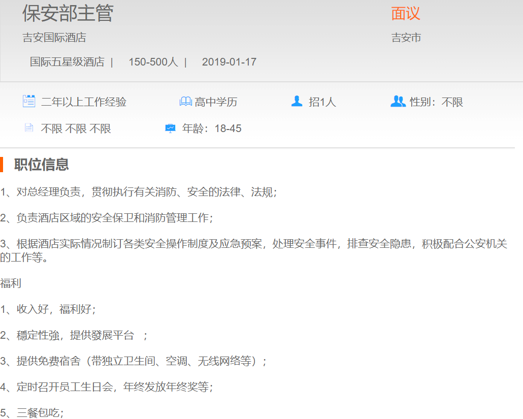Click the 性别：不限 gender text
523x419 pixels.
coord(437,102)
